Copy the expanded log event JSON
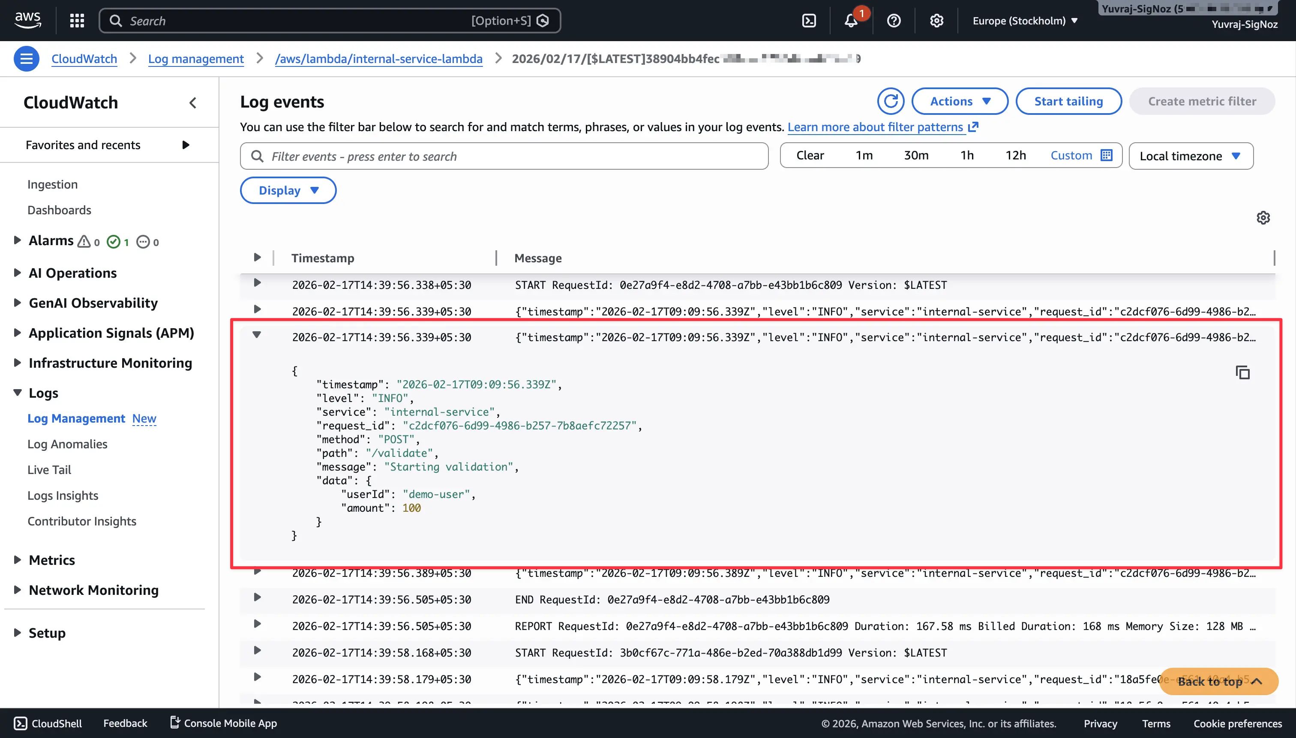This screenshot has height=738, width=1296. tap(1242, 372)
